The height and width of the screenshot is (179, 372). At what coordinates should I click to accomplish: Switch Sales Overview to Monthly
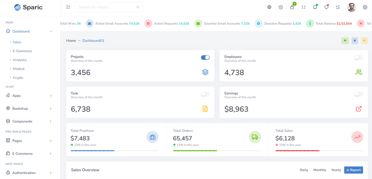[x=319, y=170]
